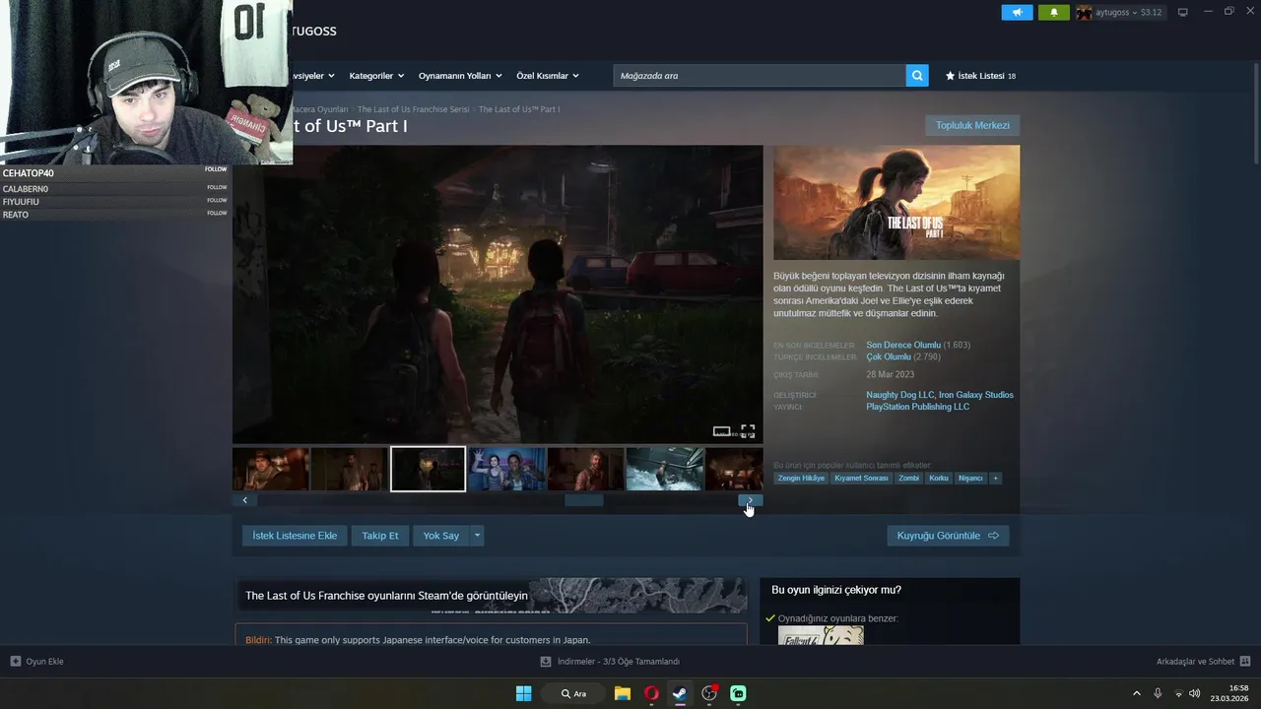Open the volume tray icon
The width and height of the screenshot is (1261, 709).
(1195, 693)
